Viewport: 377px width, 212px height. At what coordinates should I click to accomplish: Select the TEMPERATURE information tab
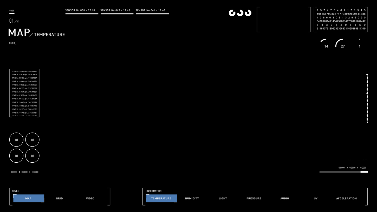pos(161,198)
